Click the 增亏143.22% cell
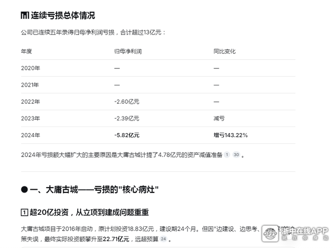Image resolution: width=333 pixels, height=248 pixels. tap(230, 135)
